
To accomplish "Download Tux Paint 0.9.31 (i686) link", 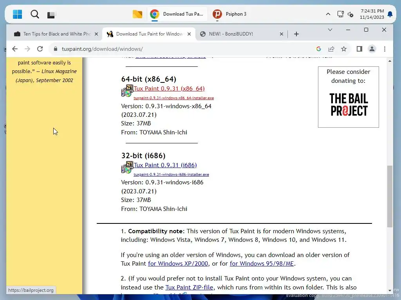I will [x=165, y=165].
